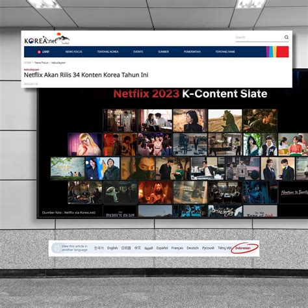
Task: Select the Indonesian language link
Action: point(243,248)
